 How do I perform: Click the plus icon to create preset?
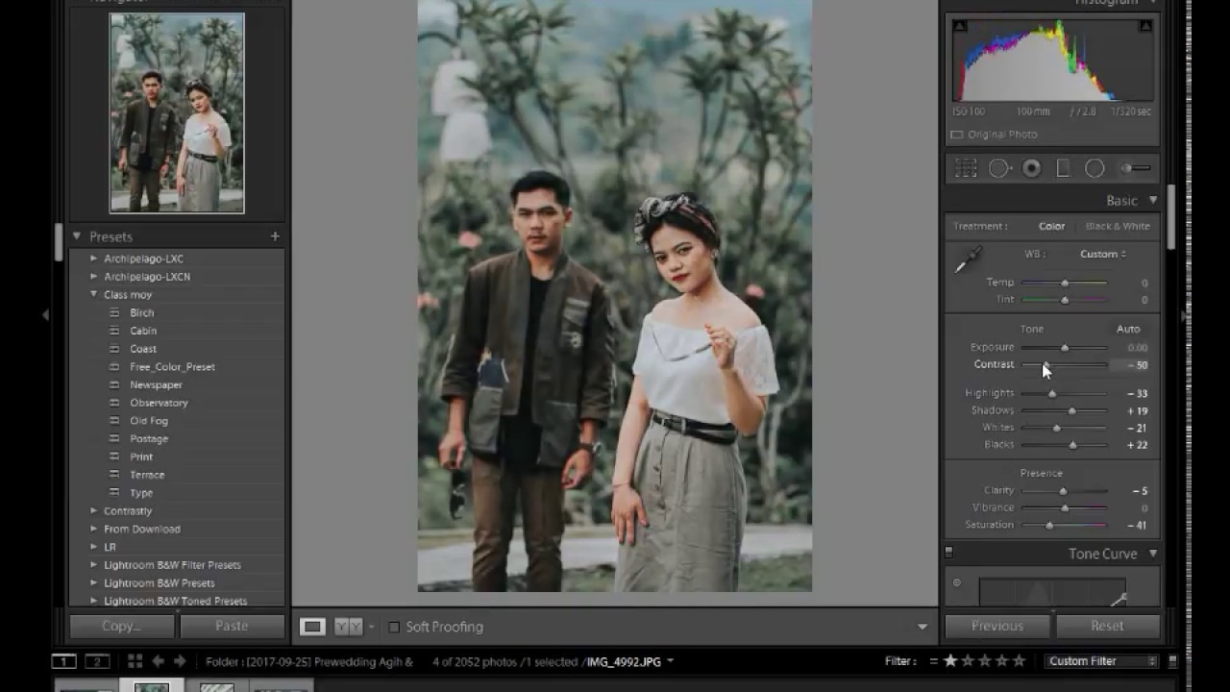(275, 236)
